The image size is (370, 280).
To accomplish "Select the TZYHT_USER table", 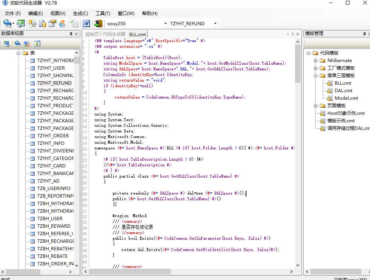I will click(x=51, y=68).
